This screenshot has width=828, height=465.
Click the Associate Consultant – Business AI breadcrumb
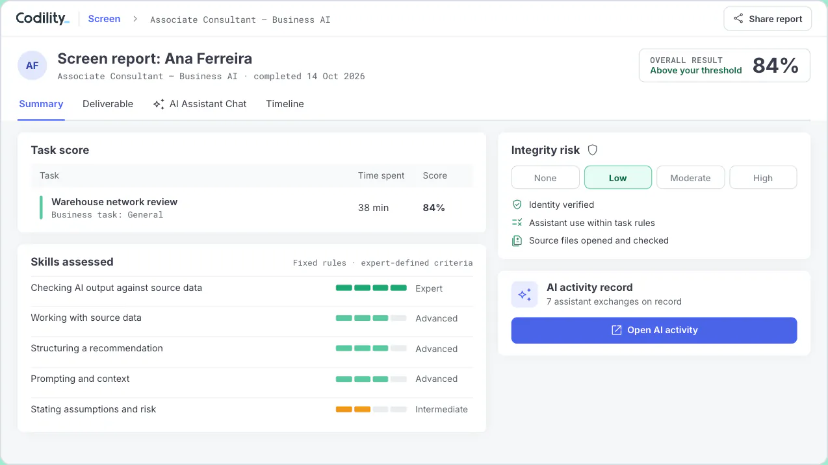[240, 19]
